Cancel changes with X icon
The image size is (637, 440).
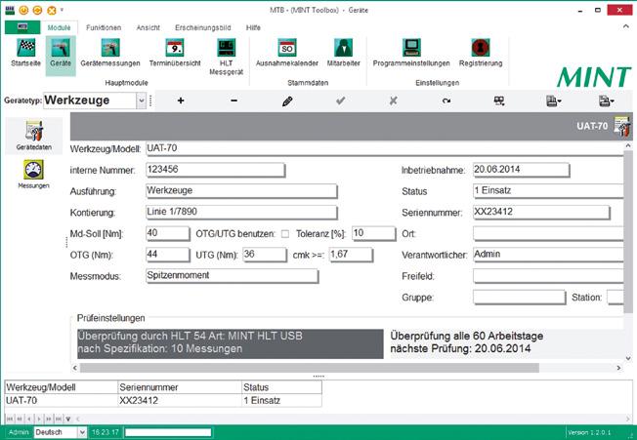tap(394, 100)
